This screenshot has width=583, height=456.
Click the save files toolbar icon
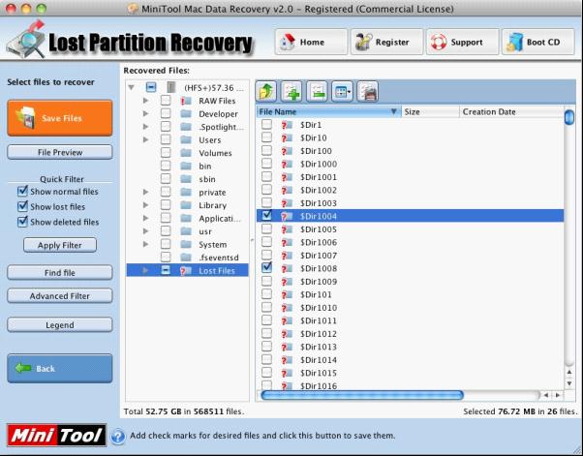pyautogui.click(x=368, y=91)
